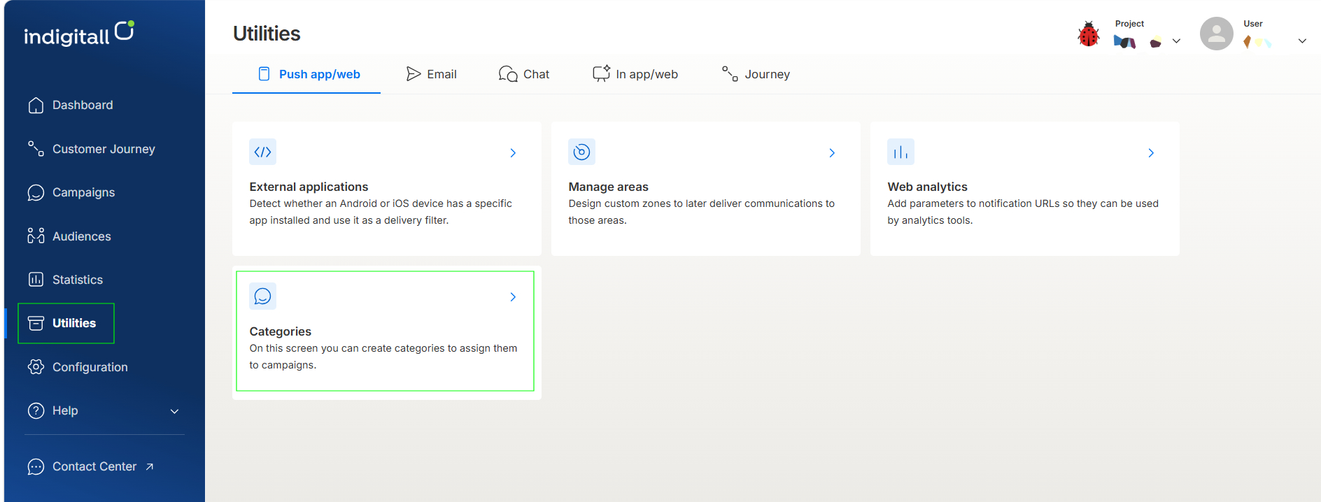This screenshot has height=502, width=1321.
Task: Click the Help question mark icon
Action: pyautogui.click(x=36, y=410)
